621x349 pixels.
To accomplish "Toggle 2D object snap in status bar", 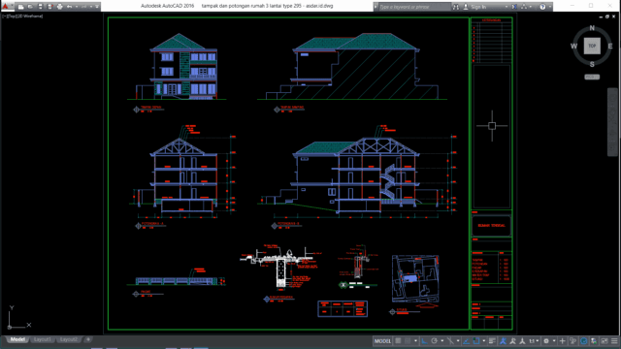I will pyautogui.click(x=476, y=341).
